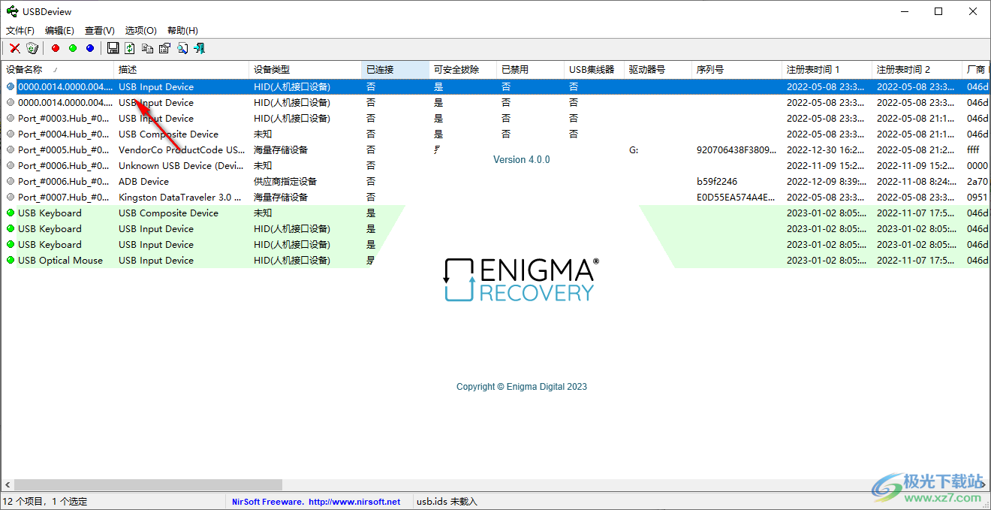
Task: Click the green enable device icon
Action: [x=72, y=48]
